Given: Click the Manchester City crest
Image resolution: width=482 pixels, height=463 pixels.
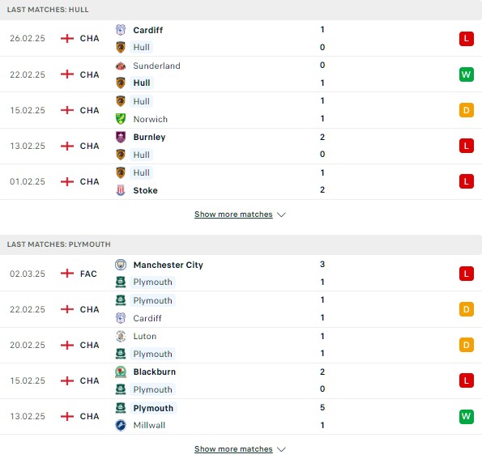Looking at the screenshot, I should [x=121, y=265].
